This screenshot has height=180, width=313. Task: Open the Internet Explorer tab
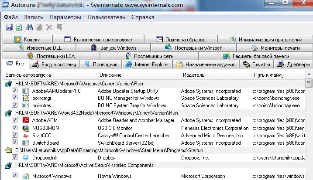(x=147, y=65)
